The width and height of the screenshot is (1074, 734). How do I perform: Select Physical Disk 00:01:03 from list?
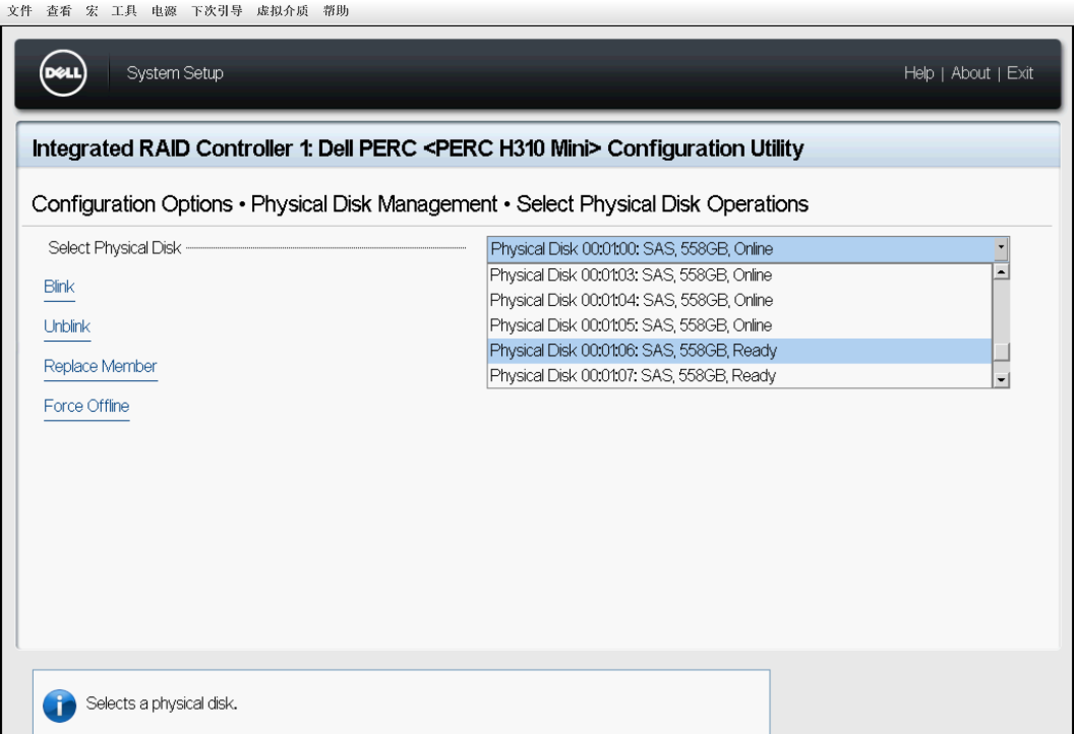pos(631,275)
